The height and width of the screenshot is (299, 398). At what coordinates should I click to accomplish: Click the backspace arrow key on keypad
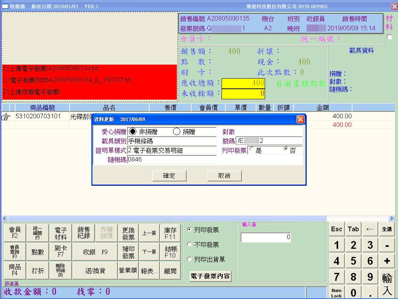(x=370, y=229)
